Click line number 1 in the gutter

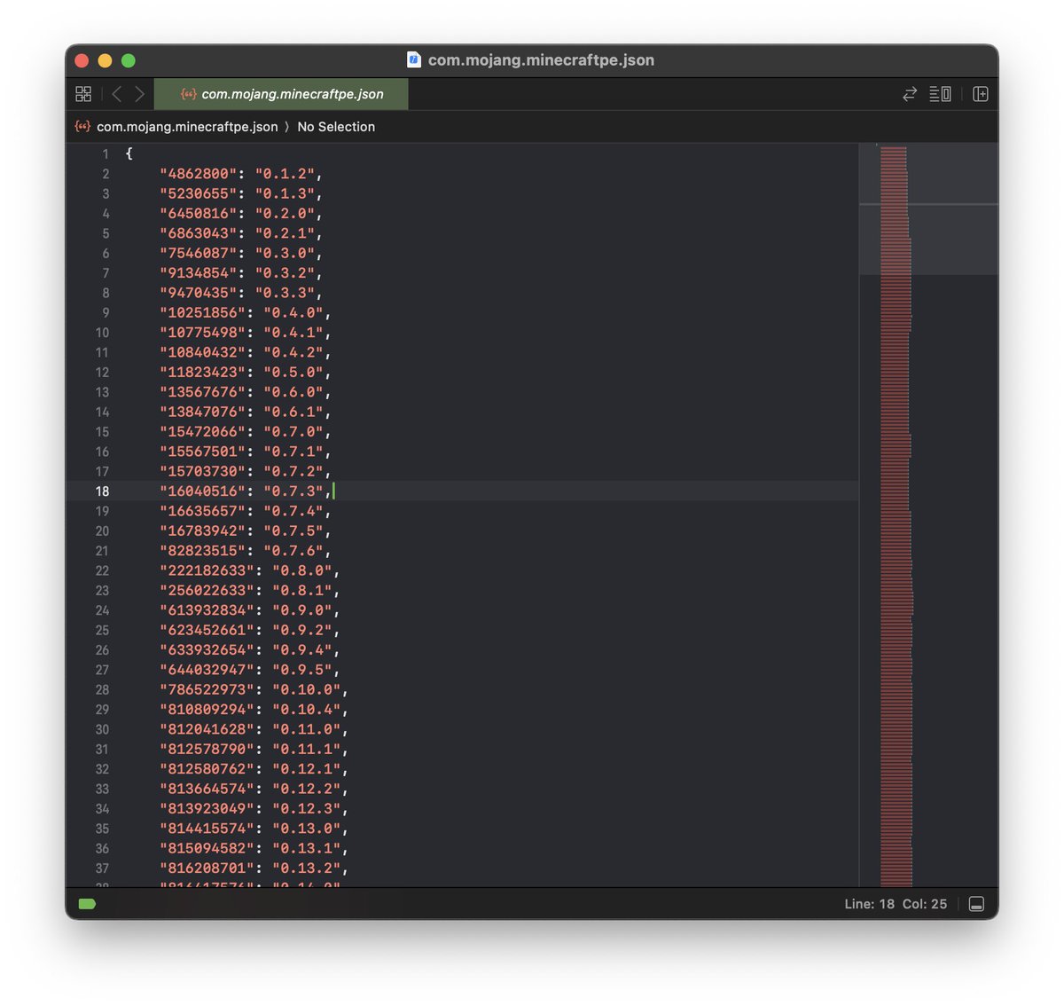click(106, 153)
